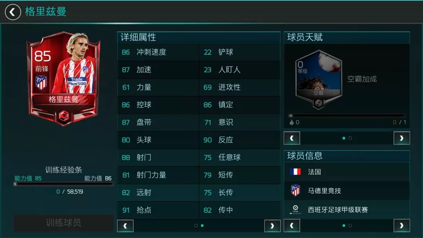
Task: Go to next detailed attributes page
Action: pyautogui.click(x=272, y=226)
